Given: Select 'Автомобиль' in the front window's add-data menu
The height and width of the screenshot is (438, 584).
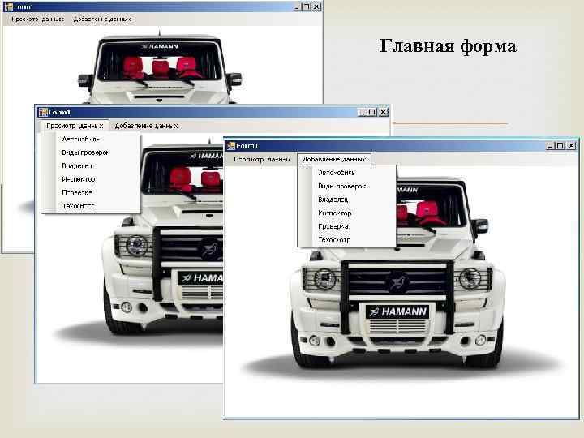Looking at the screenshot, I should (337, 173).
